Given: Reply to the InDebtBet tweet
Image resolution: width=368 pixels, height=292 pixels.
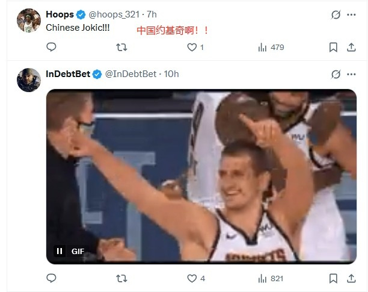Looking at the screenshot, I should click(x=51, y=278).
